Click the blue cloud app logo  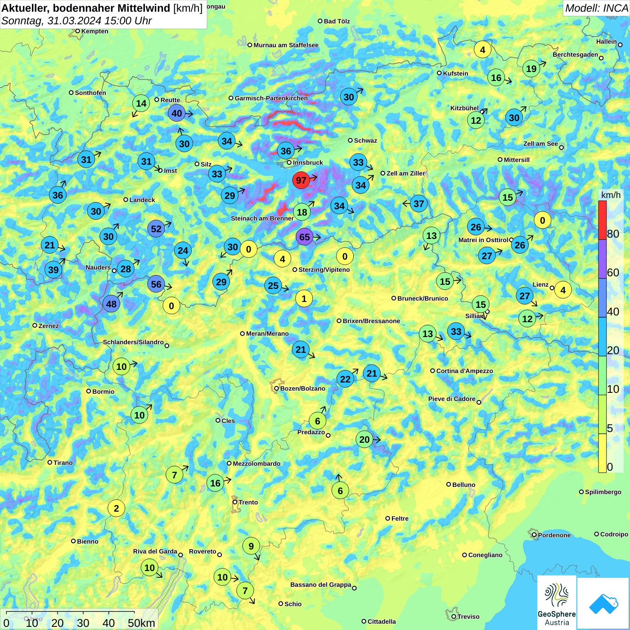click(603, 603)
